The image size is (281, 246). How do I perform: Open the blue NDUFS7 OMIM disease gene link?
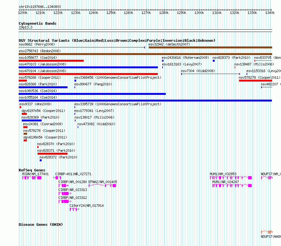271,237
